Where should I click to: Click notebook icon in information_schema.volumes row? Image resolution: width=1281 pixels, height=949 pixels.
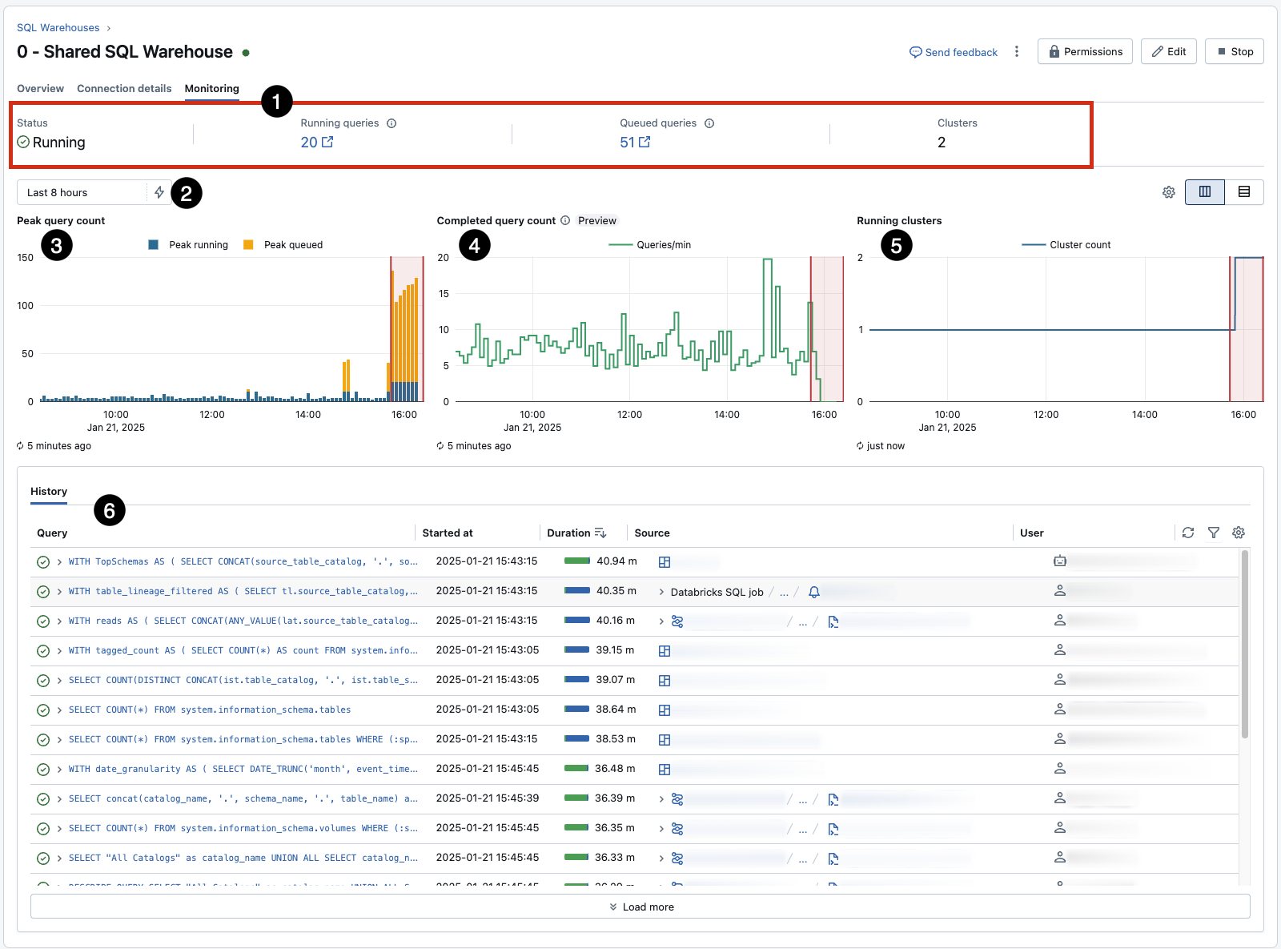(833, 829)
